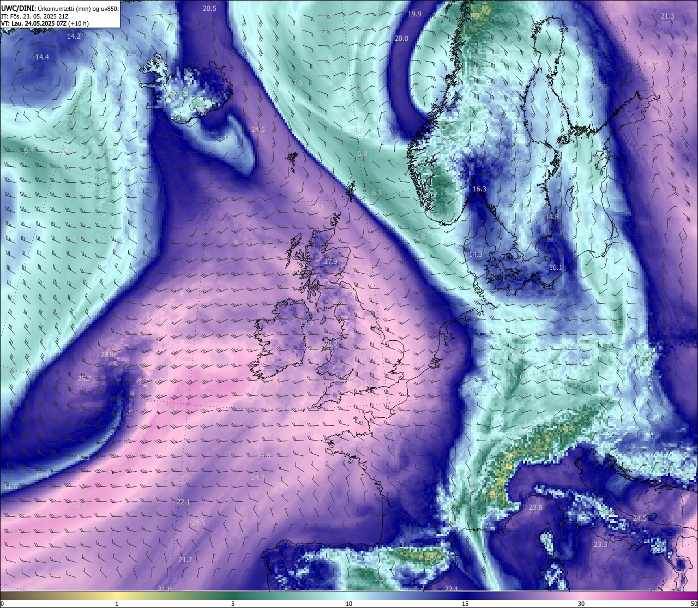Click the 23.8 value label

535,507
